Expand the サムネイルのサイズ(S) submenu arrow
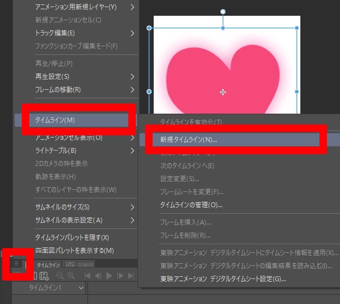The width and height of the screenshot is (340, 304). point(133,207)
